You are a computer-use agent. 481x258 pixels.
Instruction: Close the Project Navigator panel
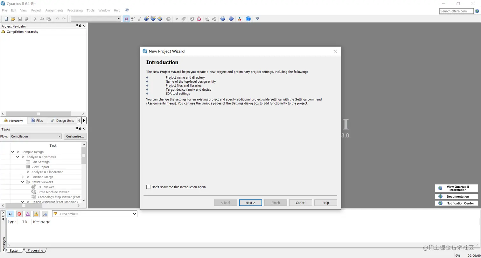84,26
